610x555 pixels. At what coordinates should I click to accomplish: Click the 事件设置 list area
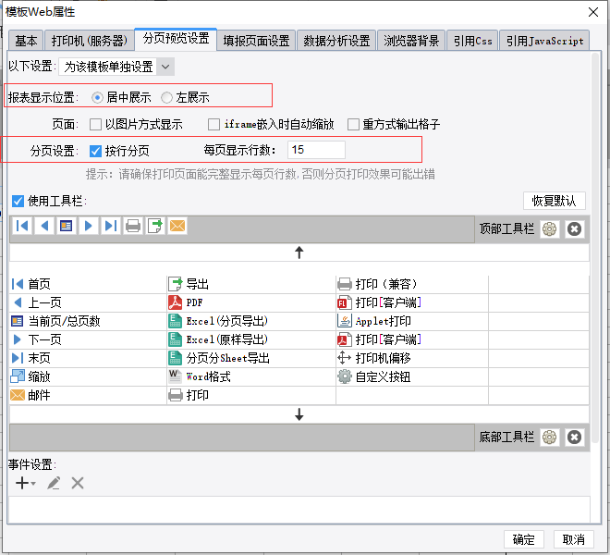299,509
